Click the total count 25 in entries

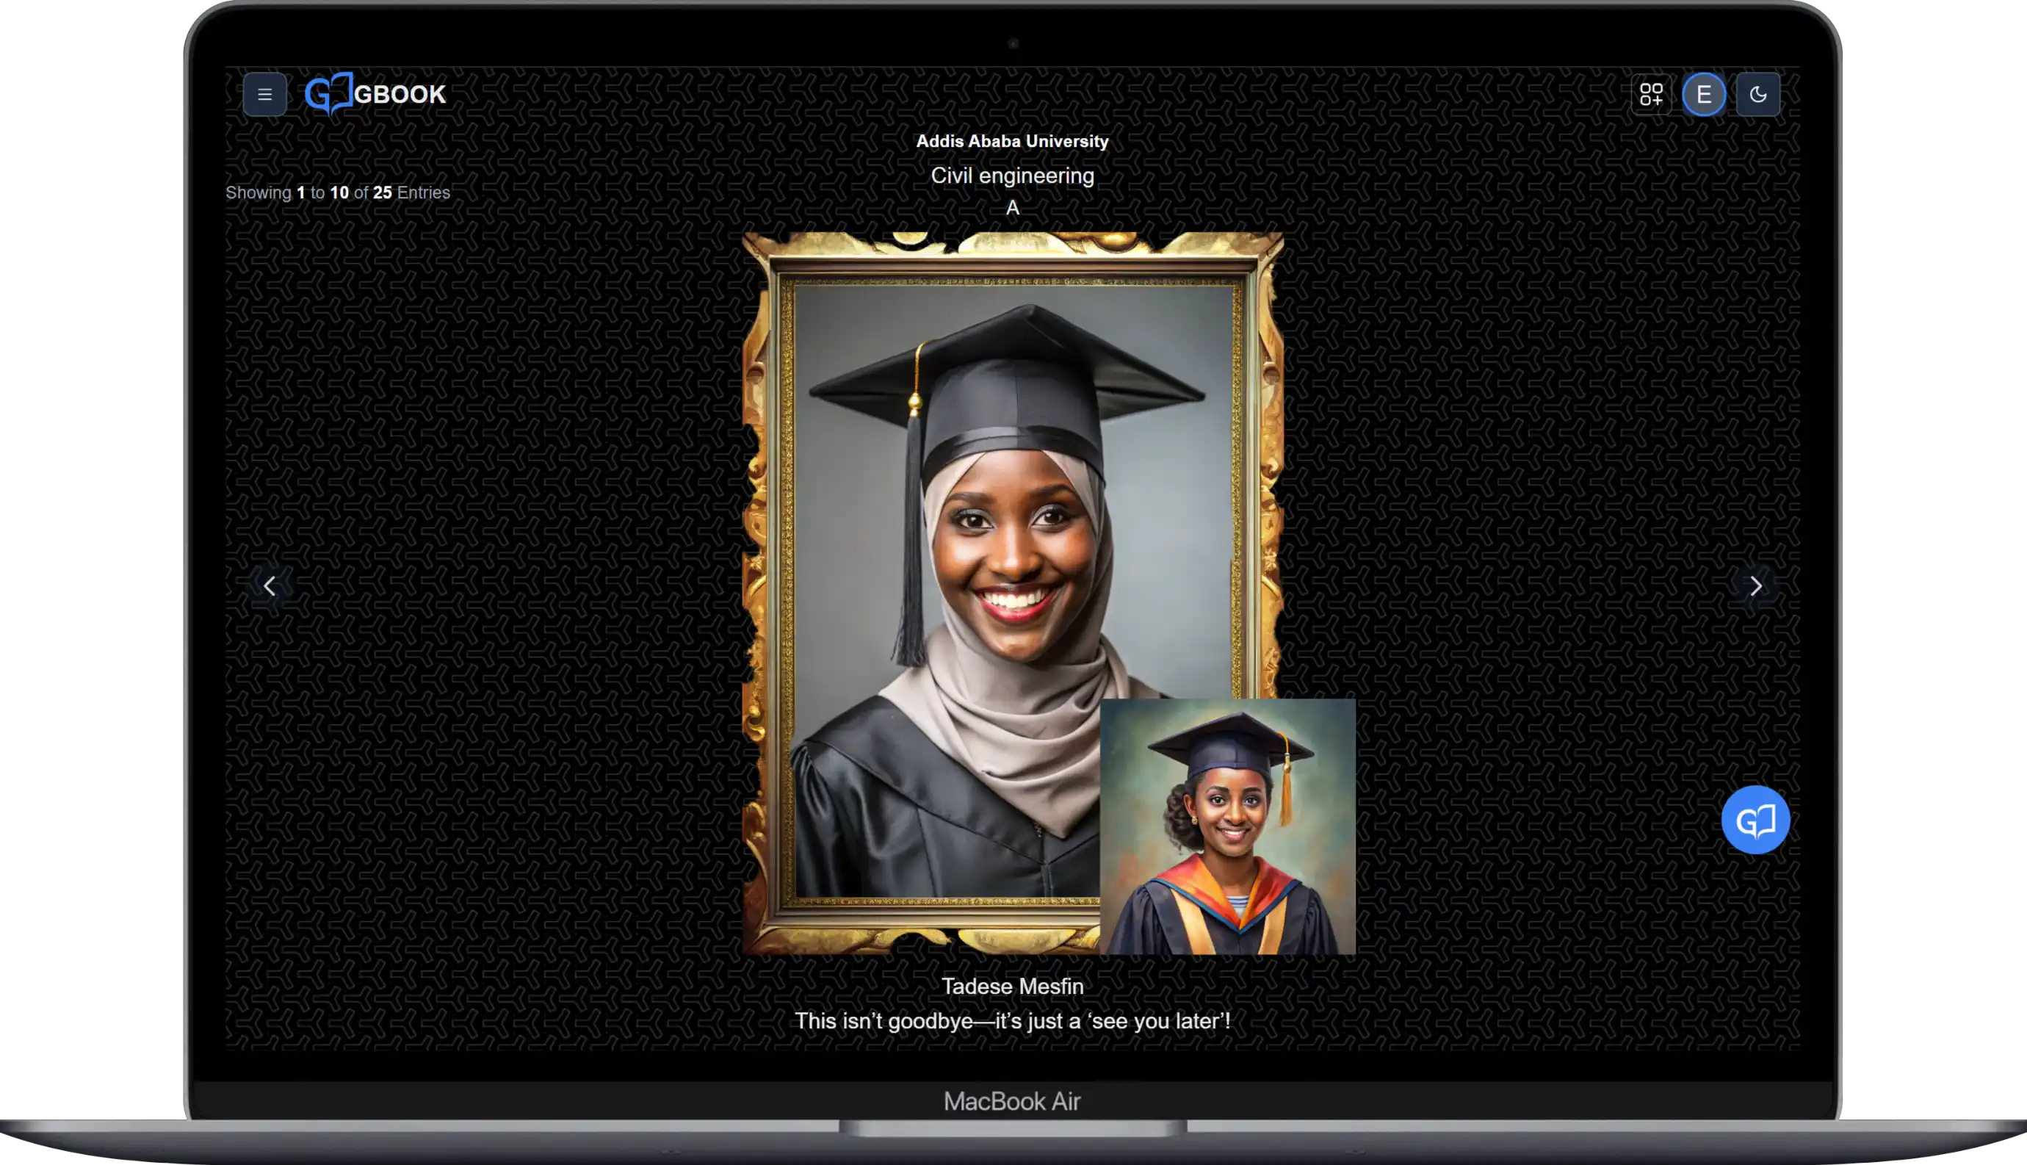click(x=383, y=193)
